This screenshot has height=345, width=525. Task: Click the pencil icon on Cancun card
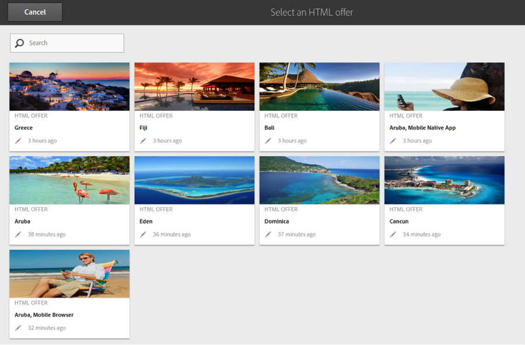tap(393, 235)
